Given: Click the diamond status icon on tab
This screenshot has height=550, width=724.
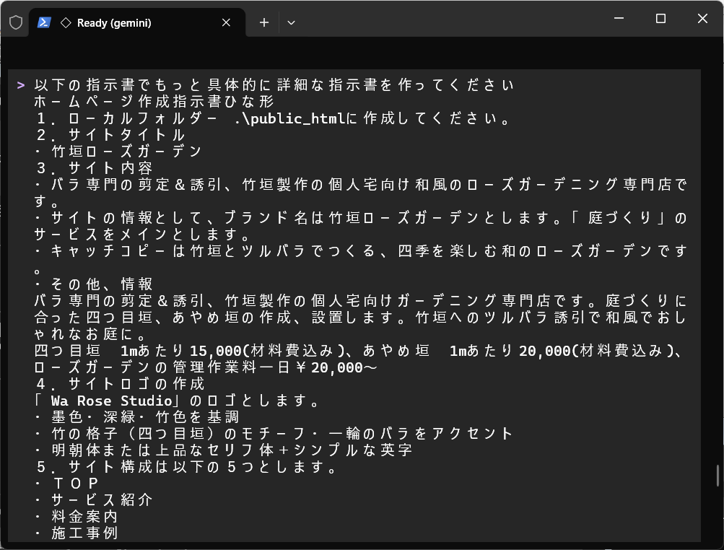Looking at the screenshot, I should pyautogui.click(x=66, y=22).
